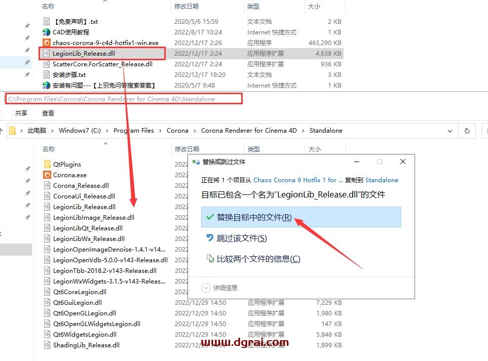Screen dimensions: 488x361
Task: Click the refresh icon beside address bar
Action: tap(467, 131)
